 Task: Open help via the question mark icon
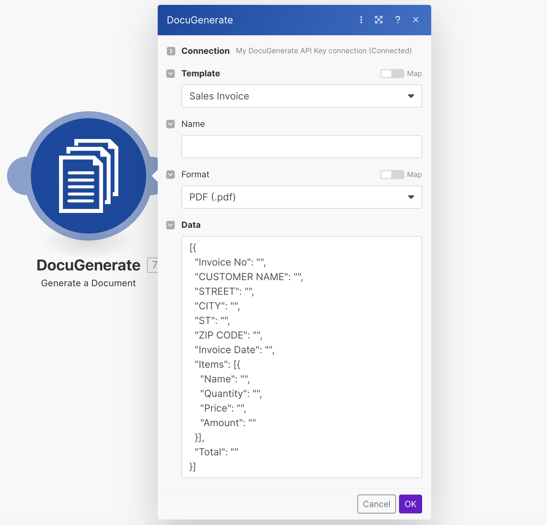397,20
